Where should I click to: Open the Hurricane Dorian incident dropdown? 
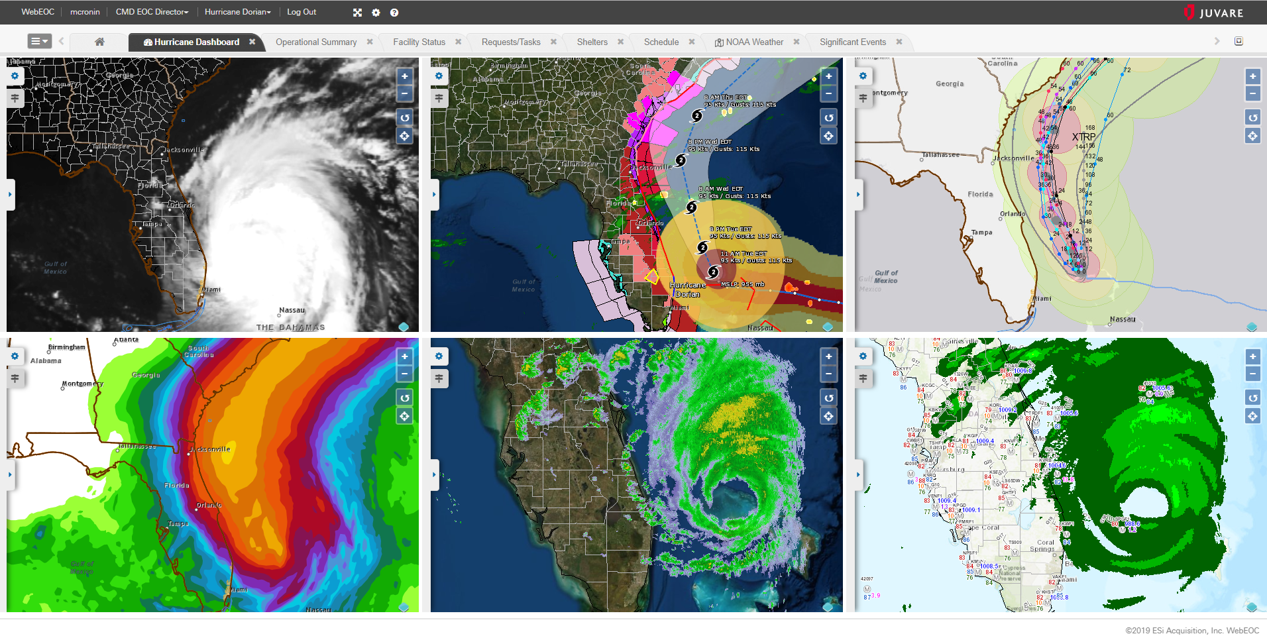point(237,12)
